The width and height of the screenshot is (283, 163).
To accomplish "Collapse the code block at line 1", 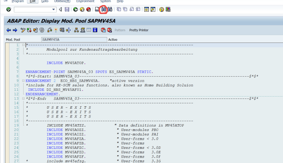I will click(23, 45).
